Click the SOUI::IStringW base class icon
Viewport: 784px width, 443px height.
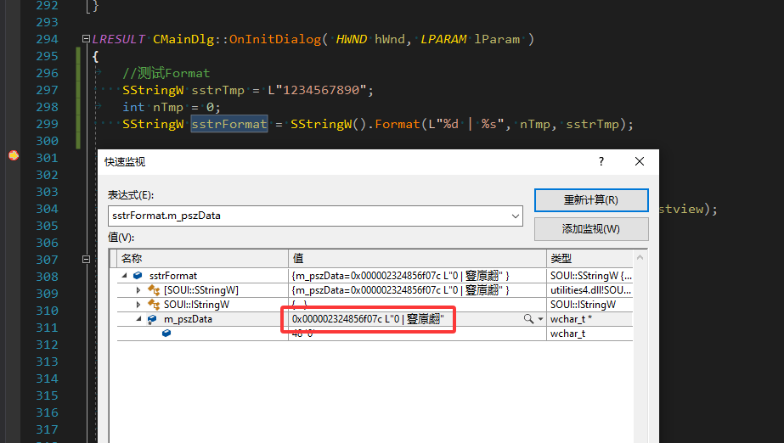pos(154,305)
